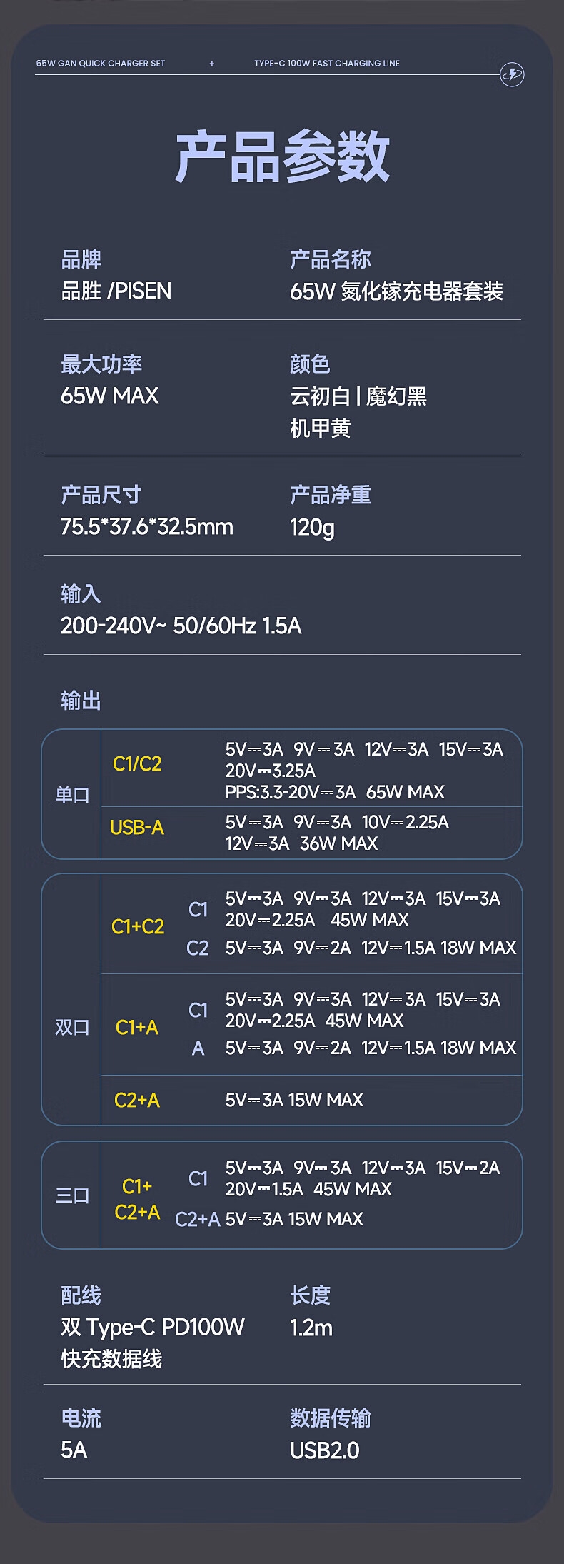Select the 75.5*37.6*32.5mm dimensions value
The width and height of the screenshot is (564, 1564).
tap(147, 527)
